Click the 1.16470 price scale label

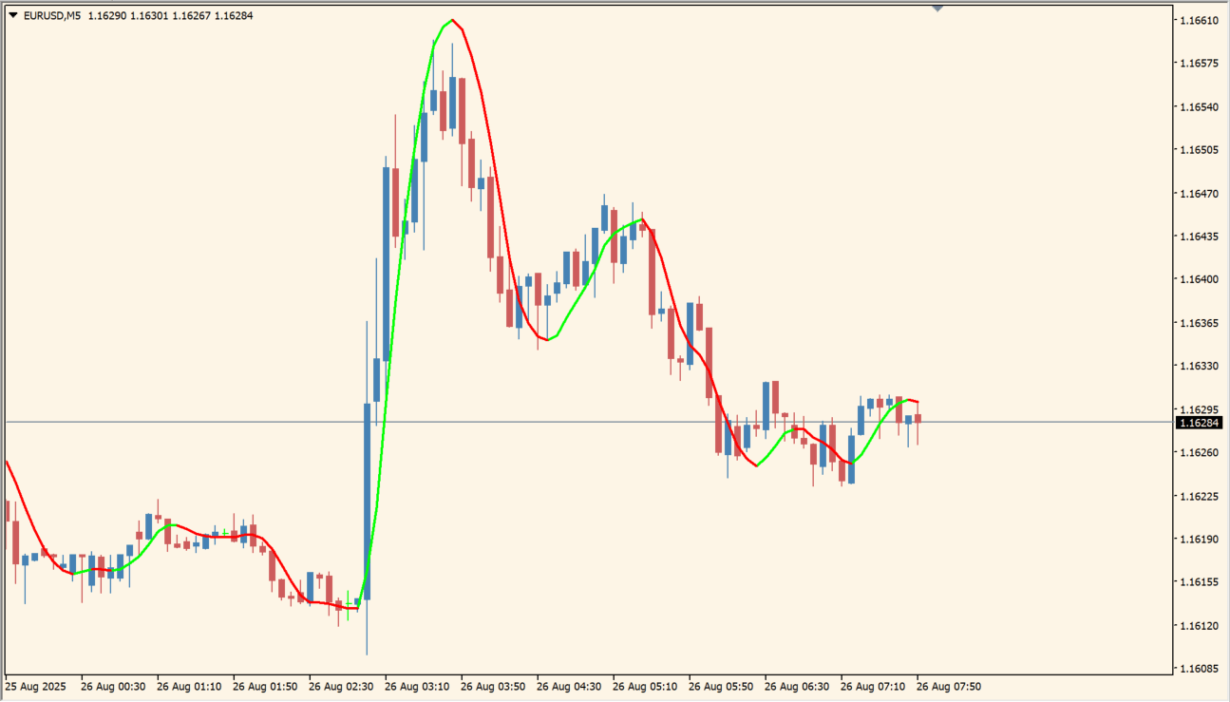(1199, 193)
